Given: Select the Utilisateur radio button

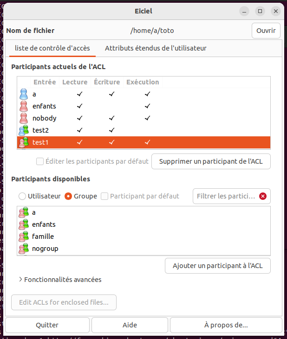Looking at the screenshot, I should click(22, 196).
